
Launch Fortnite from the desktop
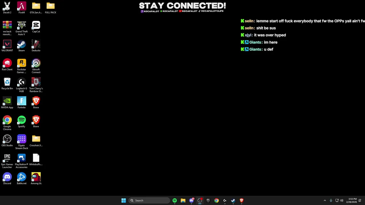(x=21, y=102)
